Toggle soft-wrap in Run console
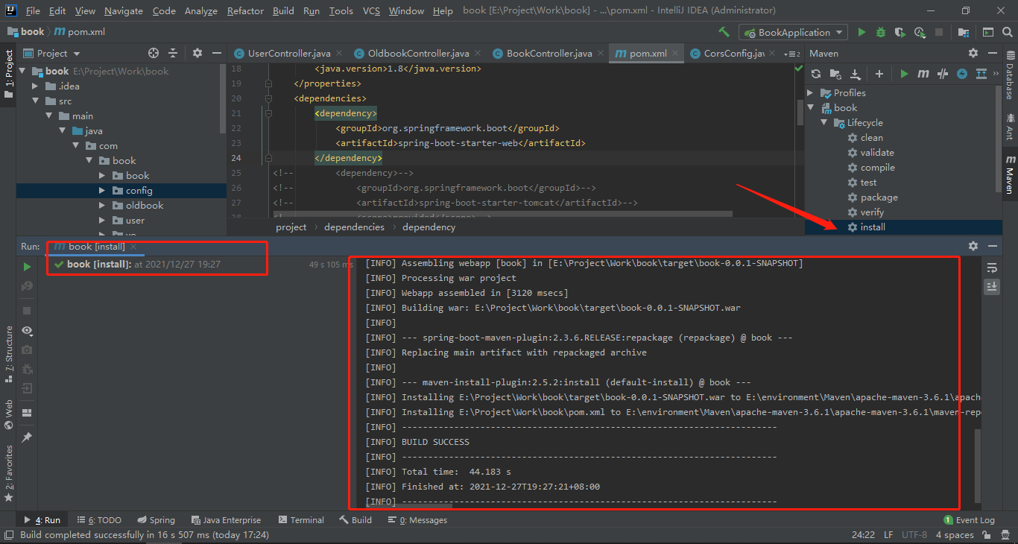Image resolution: width=1018 pixels, height=544 pixels. (x=992, y=268)
